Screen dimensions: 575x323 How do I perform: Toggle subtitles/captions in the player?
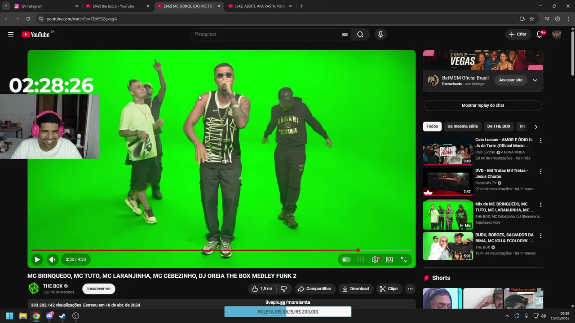360,259
